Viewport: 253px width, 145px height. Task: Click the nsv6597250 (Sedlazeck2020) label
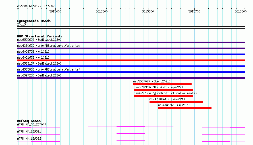click(39, 75)
